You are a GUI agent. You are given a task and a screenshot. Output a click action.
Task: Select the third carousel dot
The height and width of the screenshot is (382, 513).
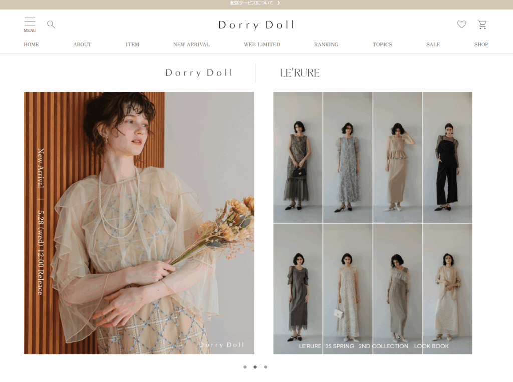266,367
